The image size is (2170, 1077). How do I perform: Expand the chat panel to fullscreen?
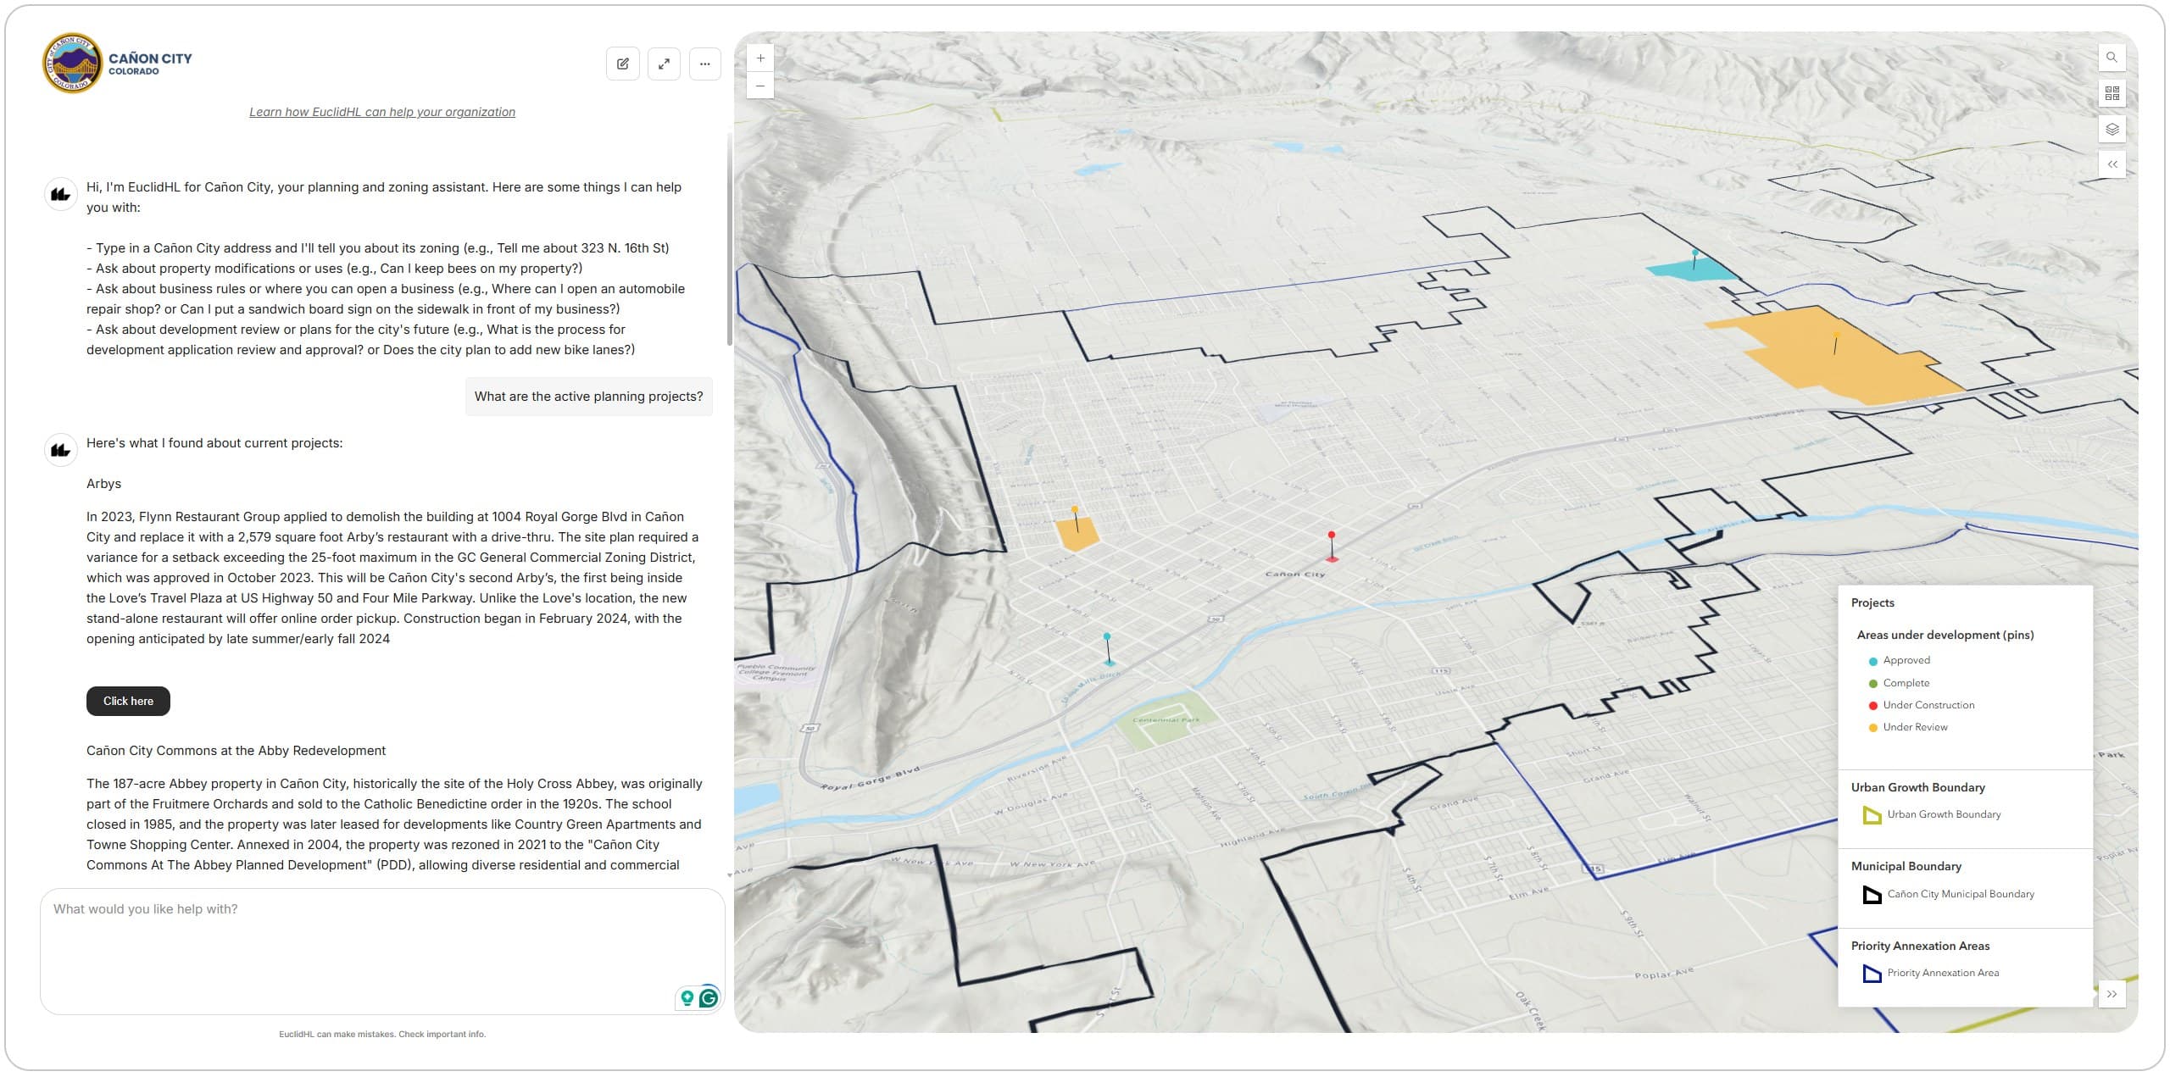(664, 64)
